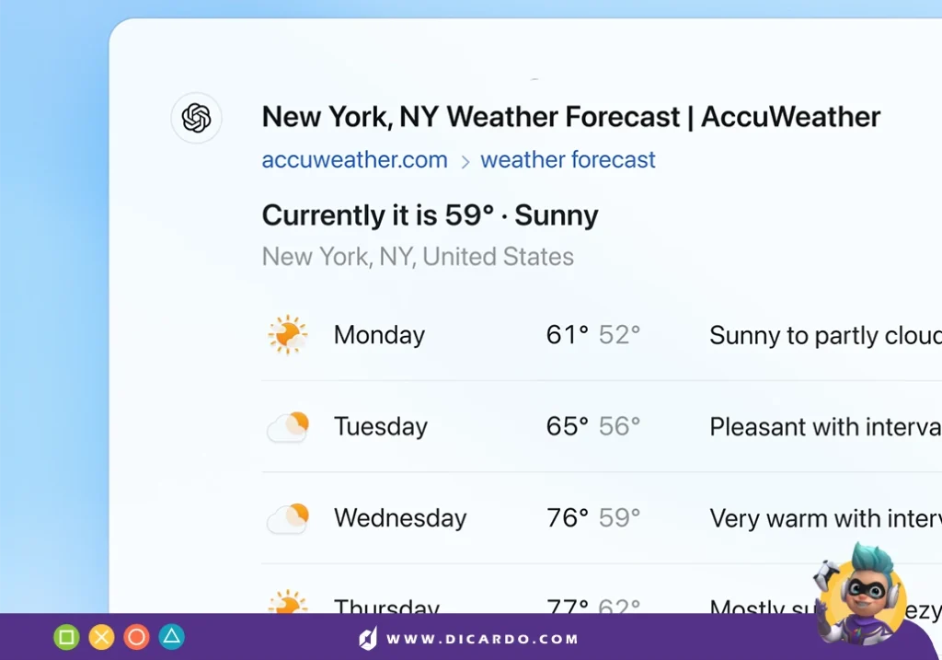Click www.dicardo.com banner text
This screenshot has width=942, height=660.
[482, 639]
